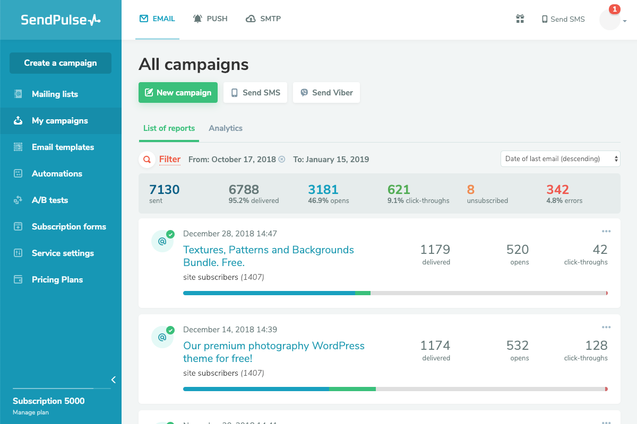The image size is (637, 424).
Task: Click the Send SMS button under All campaigns
Action: pyautogui.click(x=255, y=93)
